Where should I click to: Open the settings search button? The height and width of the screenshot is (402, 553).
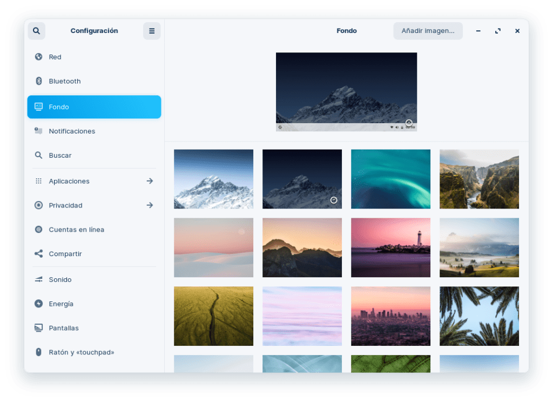tap(36, 31)
